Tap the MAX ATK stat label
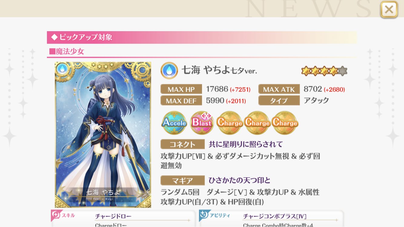404x227 pixels. (279, 89)
